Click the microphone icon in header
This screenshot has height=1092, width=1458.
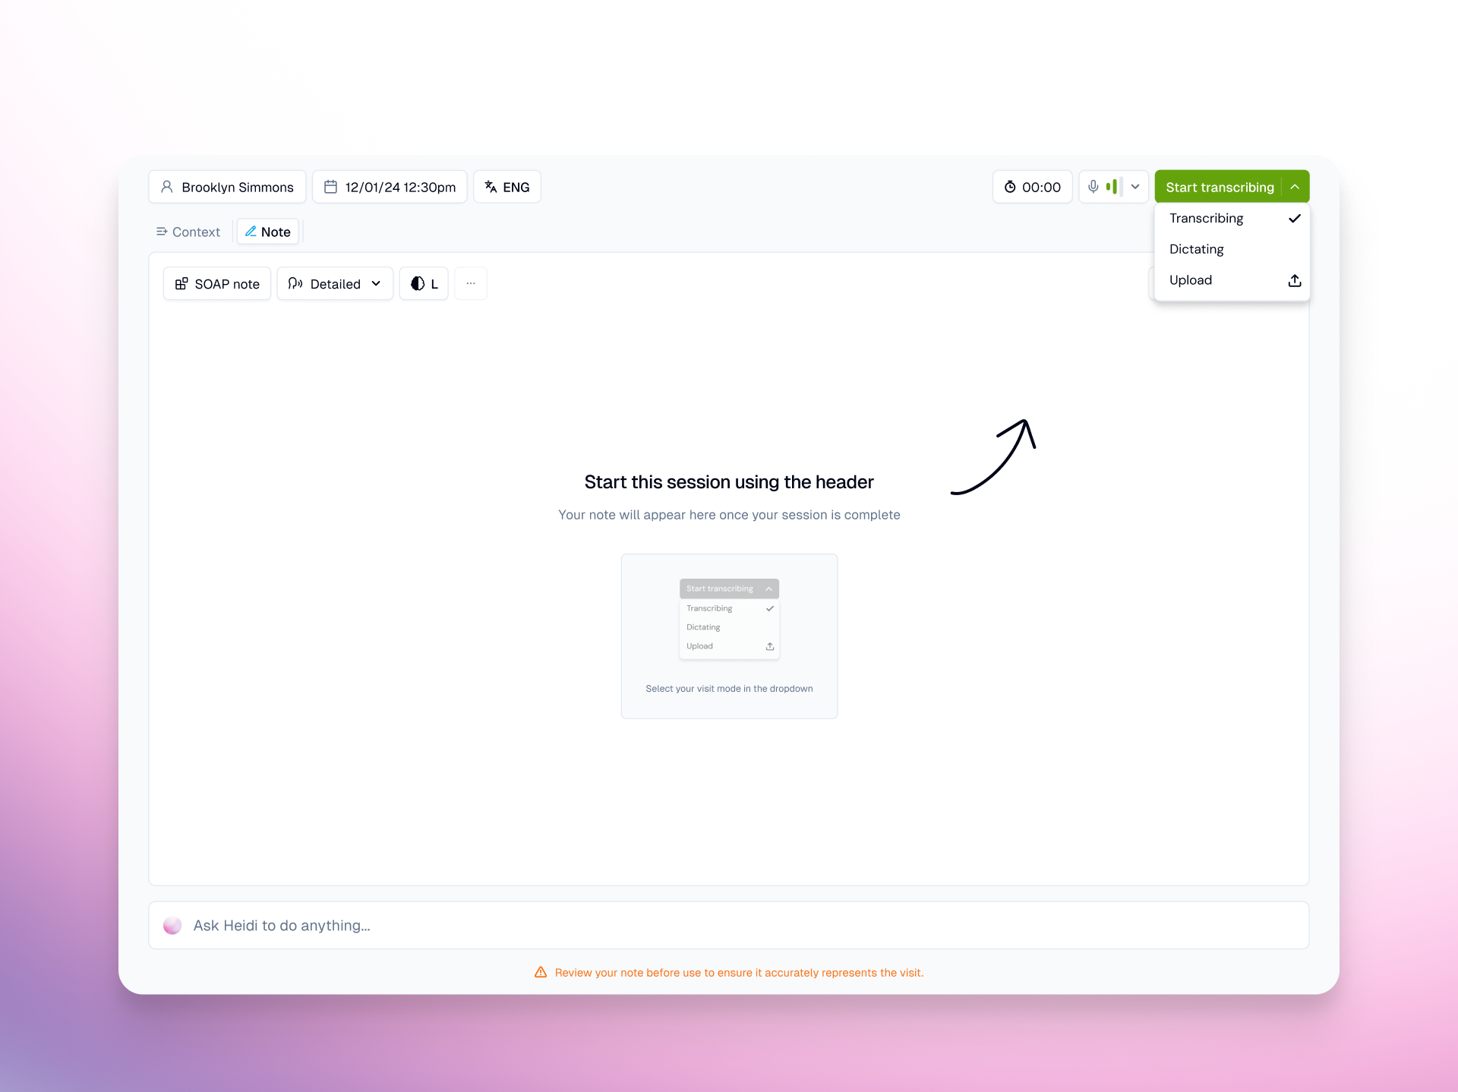pyautogui.click(x=1093, y=187)
